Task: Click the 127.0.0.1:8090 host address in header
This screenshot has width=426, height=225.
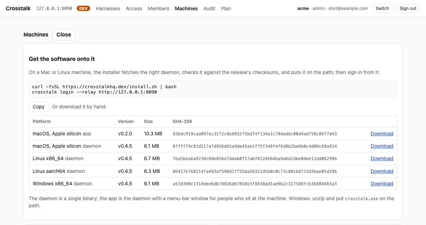Action: click(x=54, y=9)
